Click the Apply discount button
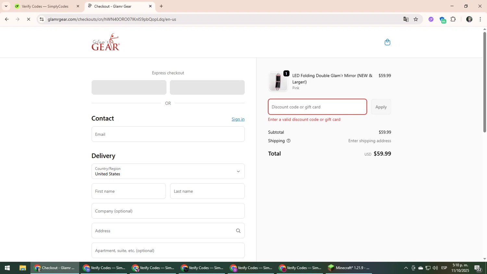 tap(381, 107)
